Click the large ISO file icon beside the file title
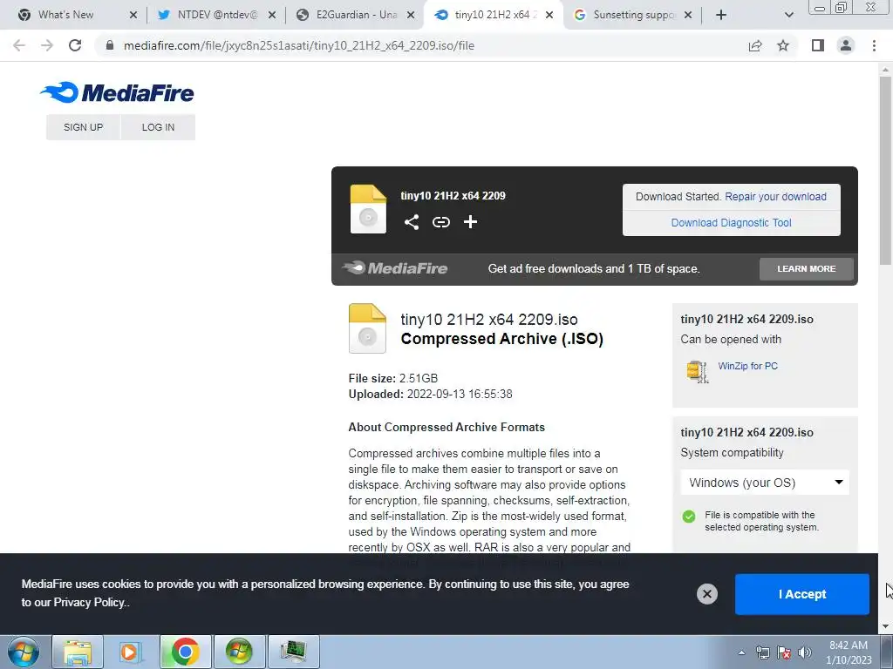 [367, 328]
